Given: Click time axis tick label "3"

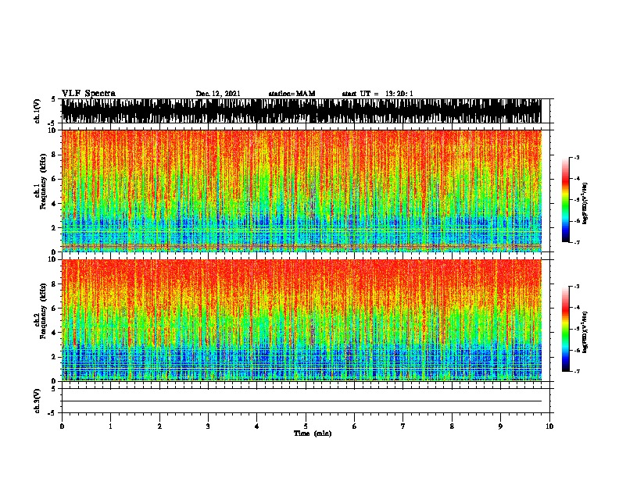Looking at the screenshot, I should click(x=208, y=426).
